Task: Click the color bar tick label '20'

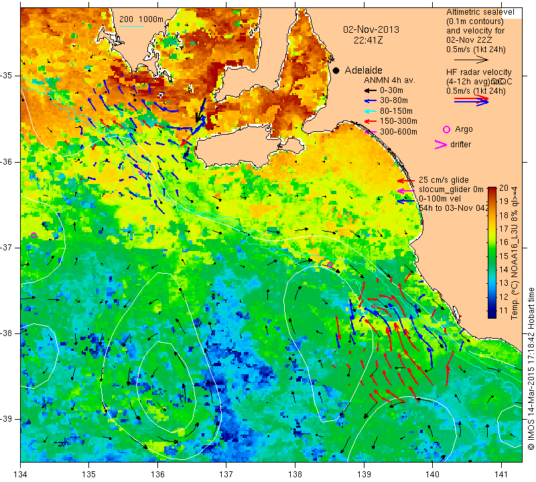Action: (504, 188)
